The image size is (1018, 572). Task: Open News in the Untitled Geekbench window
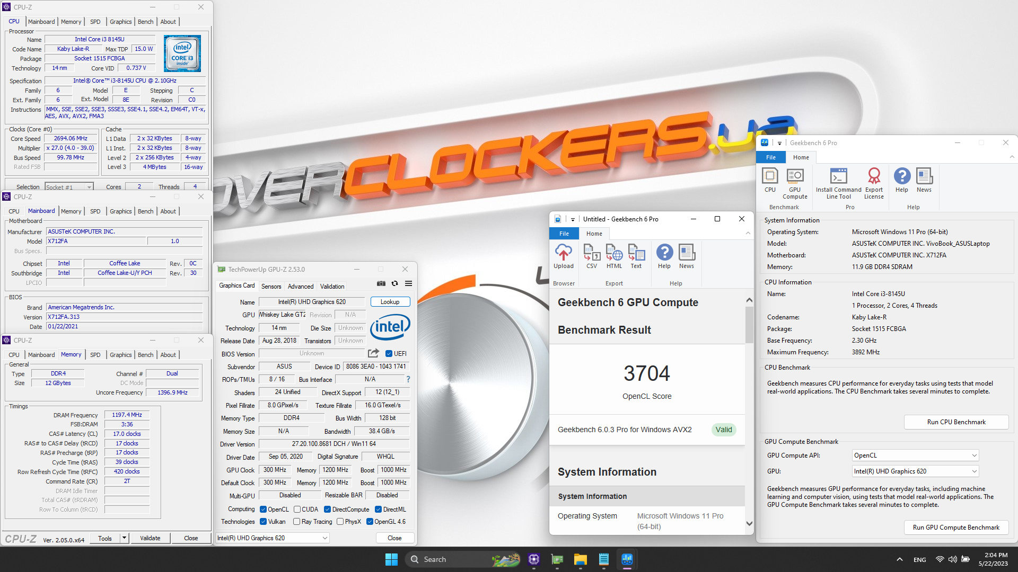(687, 256)
